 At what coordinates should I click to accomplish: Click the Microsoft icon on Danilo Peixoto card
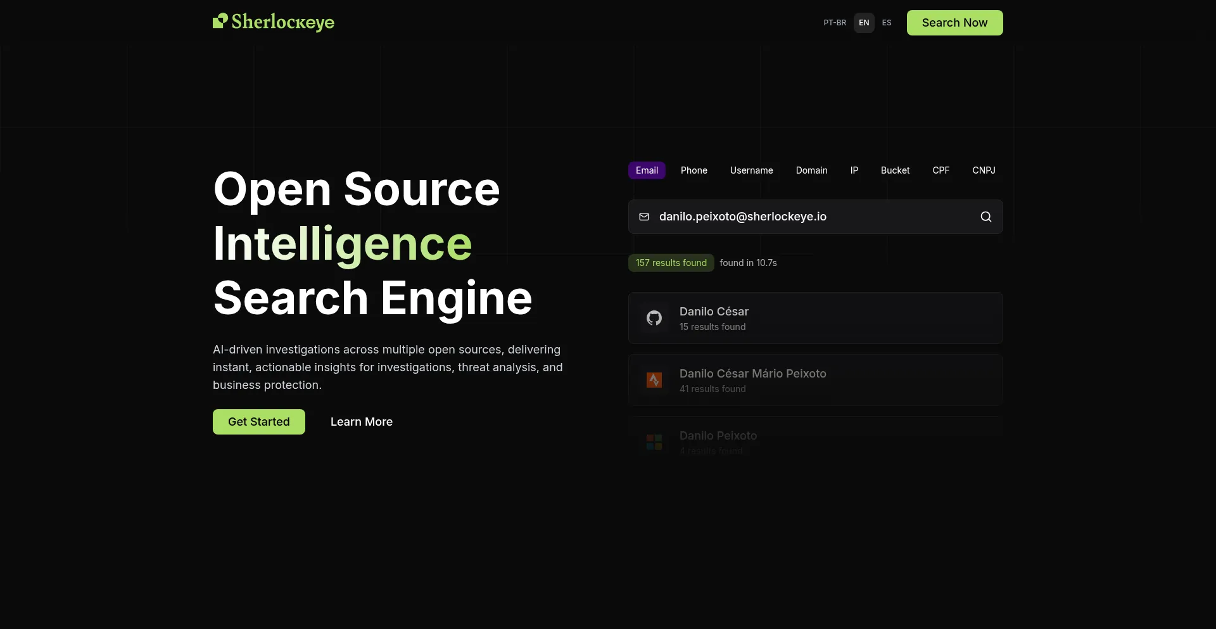click(654, 442)
